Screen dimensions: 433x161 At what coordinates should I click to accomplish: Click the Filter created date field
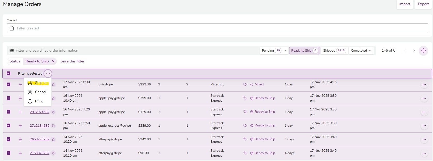point(217,28)
